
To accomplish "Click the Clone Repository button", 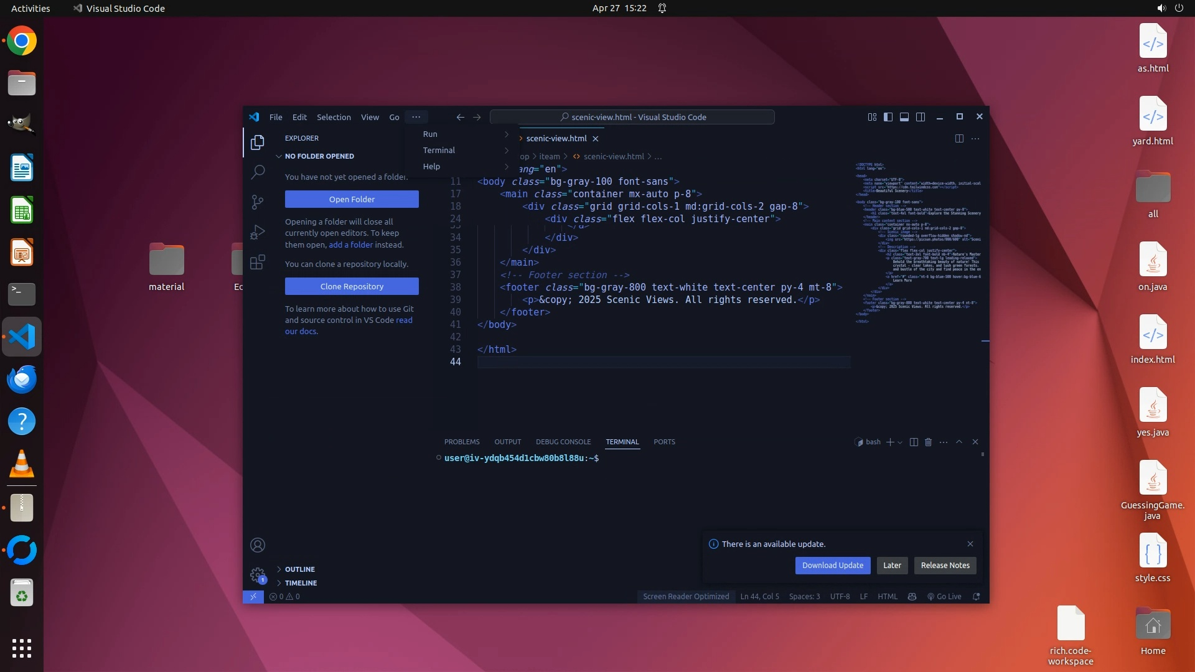I will point(352,286).
